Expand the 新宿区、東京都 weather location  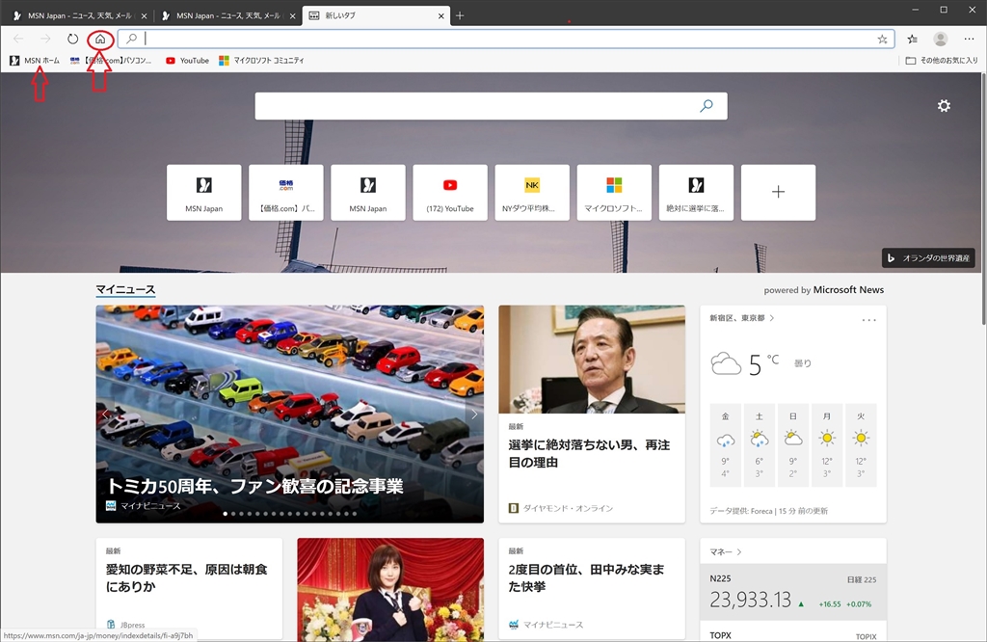click(741, 318)
